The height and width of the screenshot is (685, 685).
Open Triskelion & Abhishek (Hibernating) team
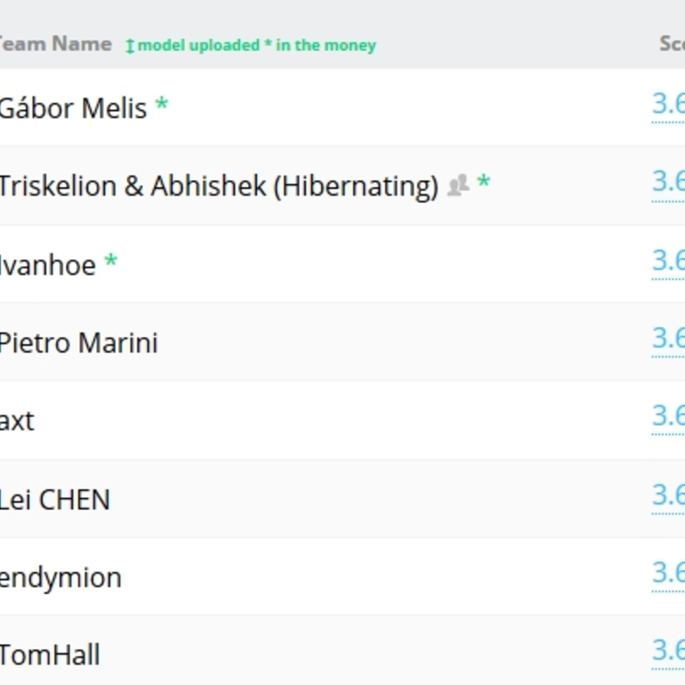point(219,186)
